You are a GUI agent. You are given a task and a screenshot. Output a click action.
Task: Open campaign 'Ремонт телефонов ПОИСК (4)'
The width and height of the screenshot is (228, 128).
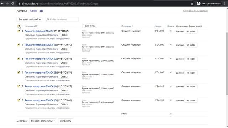[x=41, y=86]
